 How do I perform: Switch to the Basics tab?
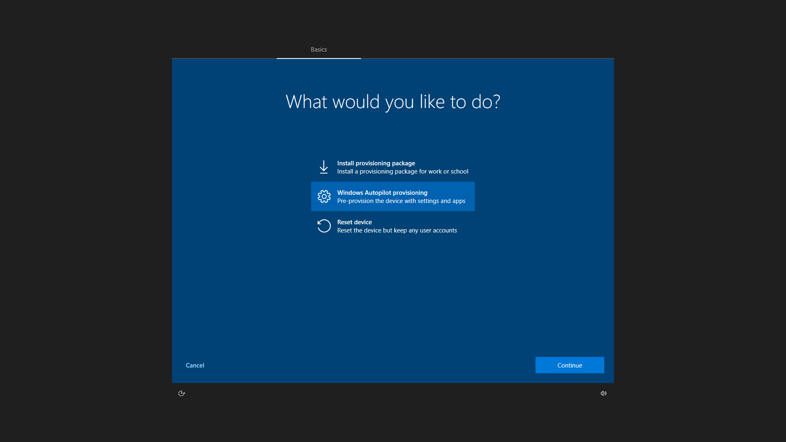tap(318, 50)
